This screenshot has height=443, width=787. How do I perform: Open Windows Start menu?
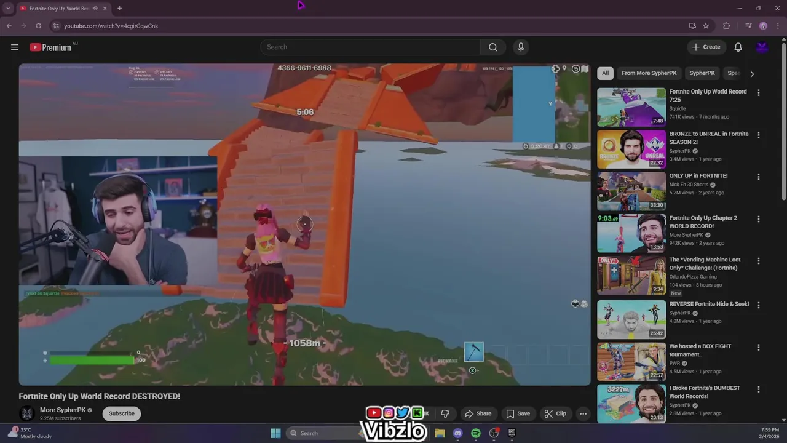(275, 433)
